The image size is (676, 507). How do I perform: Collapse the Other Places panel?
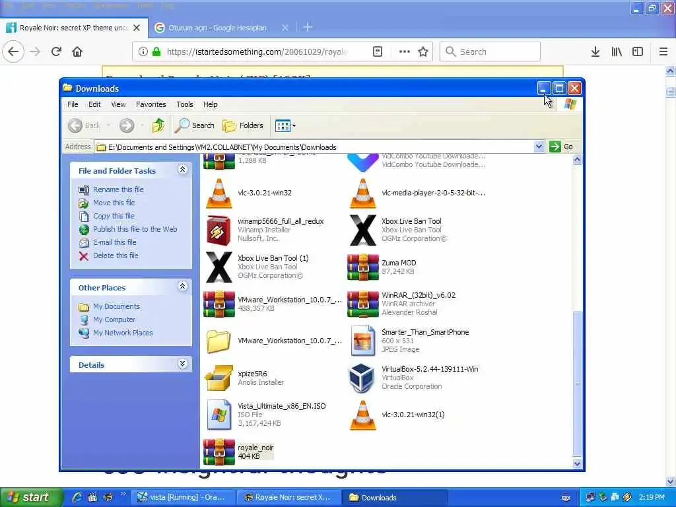click(182, 287)
